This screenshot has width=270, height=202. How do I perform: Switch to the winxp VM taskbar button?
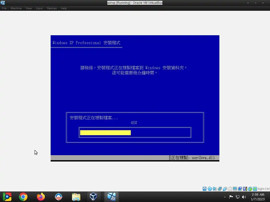coord(112,197)
